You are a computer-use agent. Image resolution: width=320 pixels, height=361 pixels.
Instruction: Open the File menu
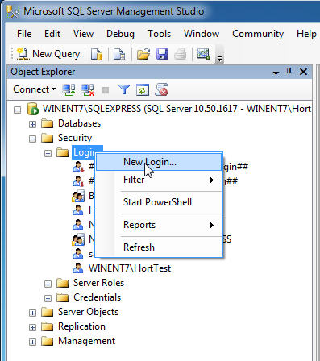[x=24, y=34]
